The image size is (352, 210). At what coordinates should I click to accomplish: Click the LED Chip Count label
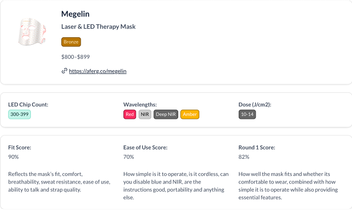pos(28,105)
